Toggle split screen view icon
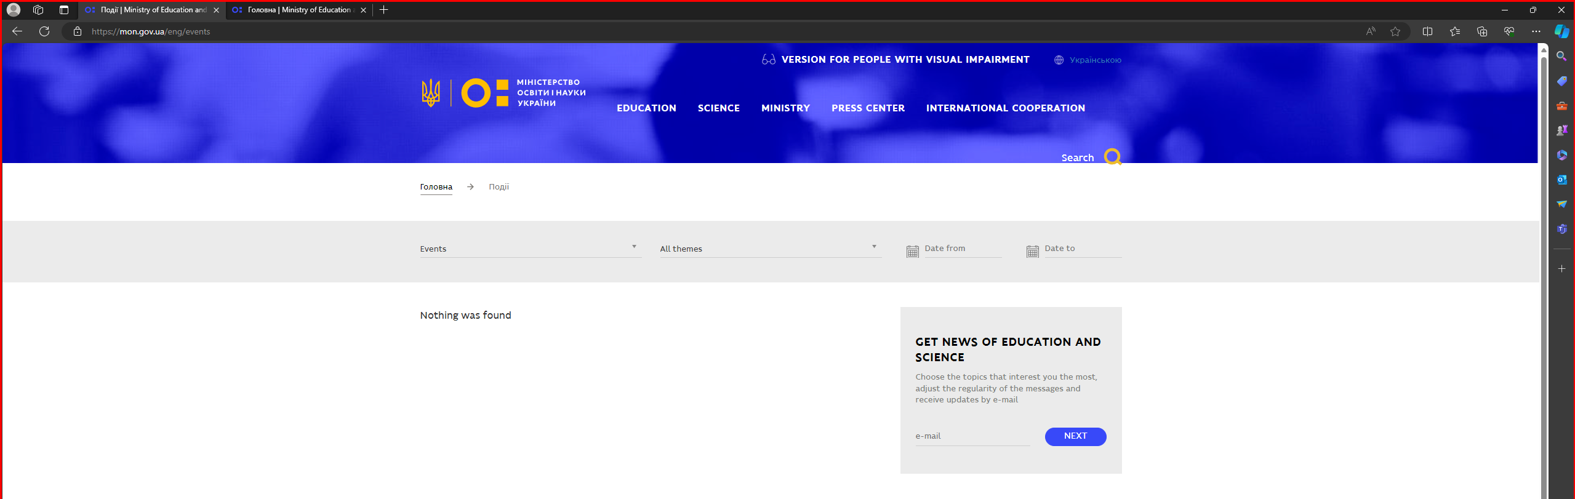This screenshot has height=499, width=1575. tap(1427, 31)
